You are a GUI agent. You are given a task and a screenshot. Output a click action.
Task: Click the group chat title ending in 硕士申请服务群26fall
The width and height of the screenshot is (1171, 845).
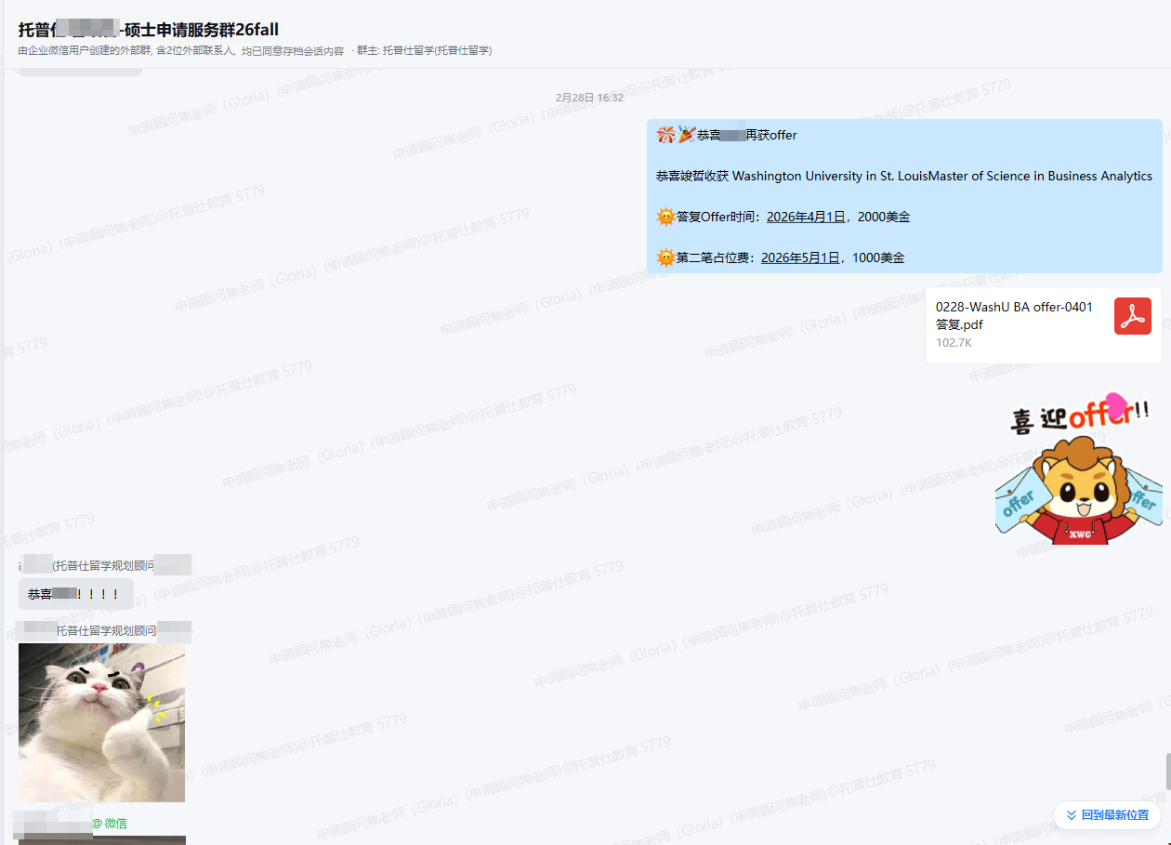click(x=149, y=30)
